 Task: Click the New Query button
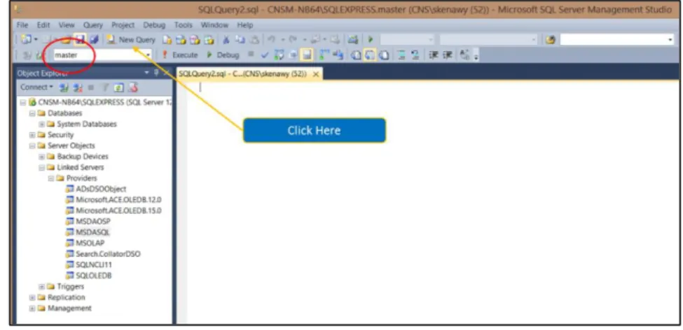click(131, 40)
